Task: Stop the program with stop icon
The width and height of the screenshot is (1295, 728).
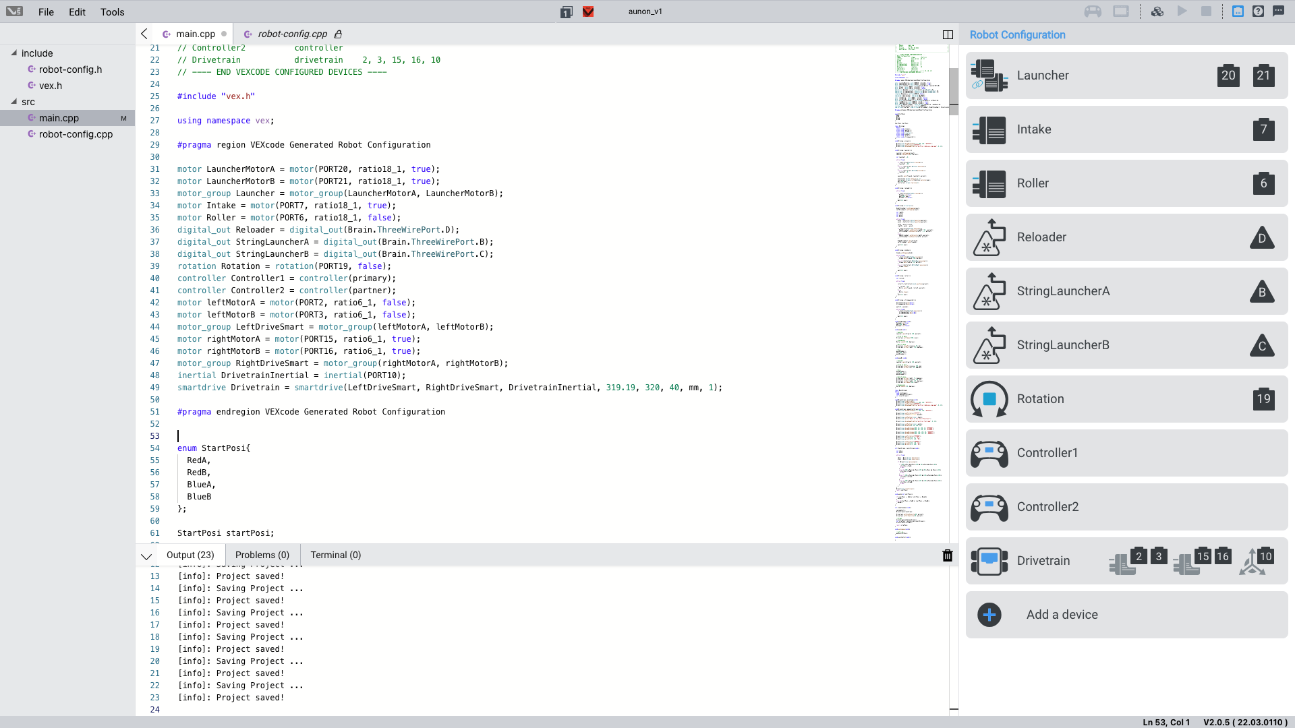Action: coord(1206,11)
